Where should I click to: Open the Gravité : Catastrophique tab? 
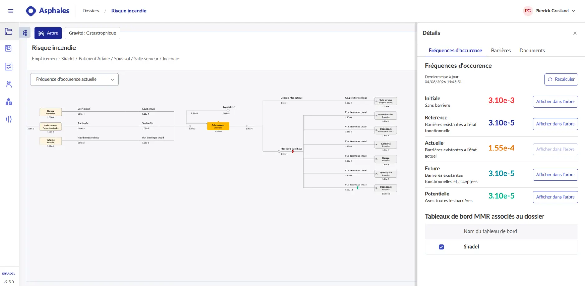click(x=92, y=33)
